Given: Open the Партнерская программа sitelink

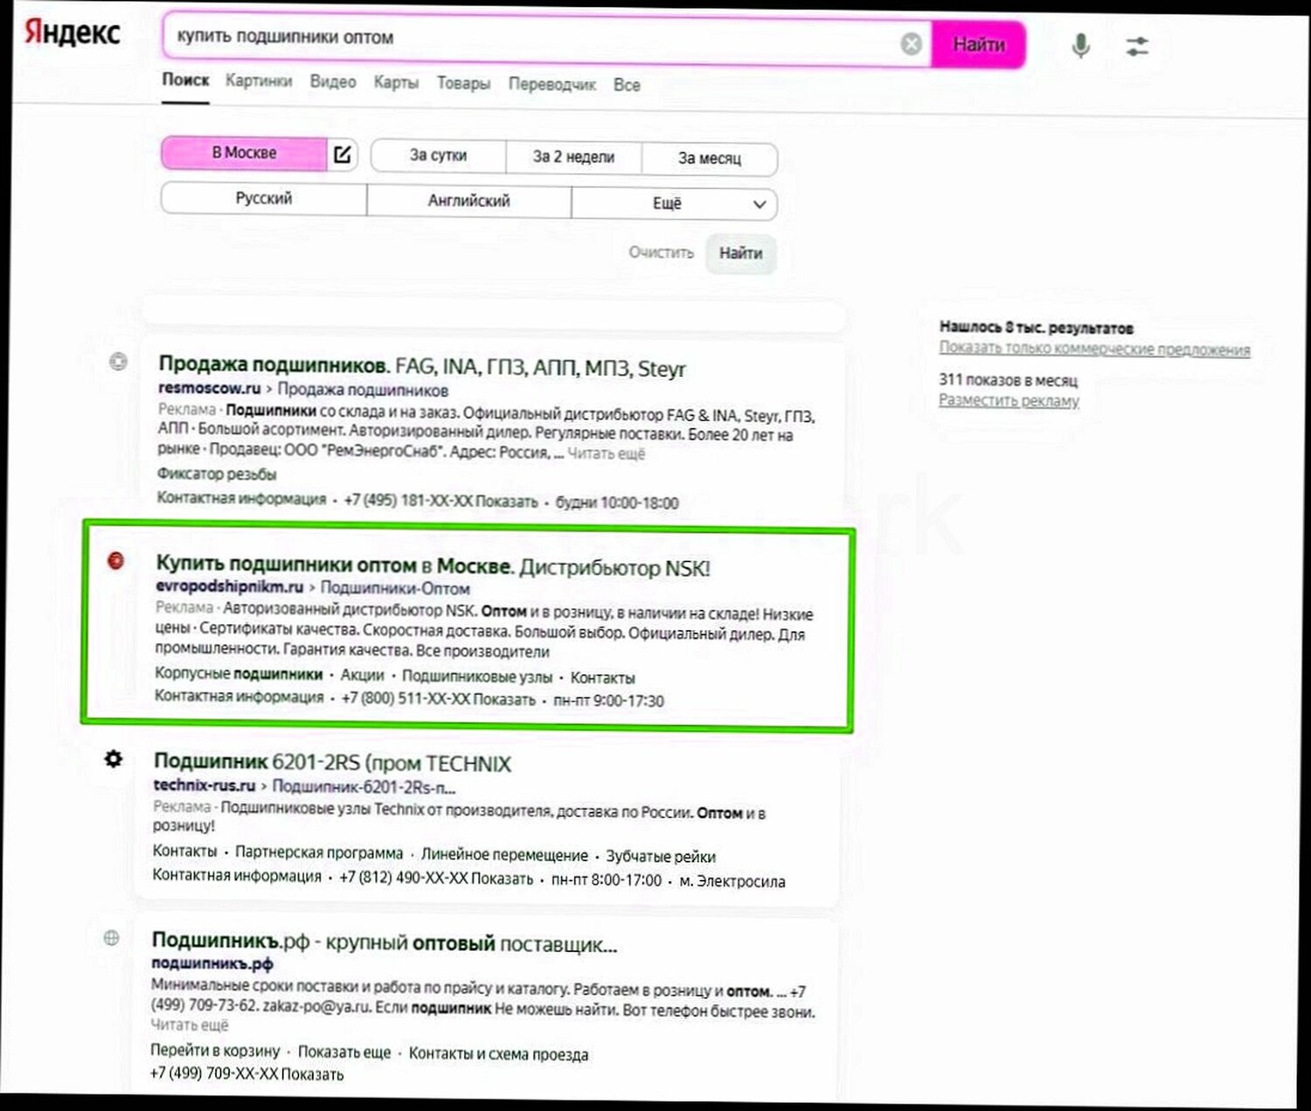Looking at the screenshot, I should pyautogui.click(x=319, y=852).
